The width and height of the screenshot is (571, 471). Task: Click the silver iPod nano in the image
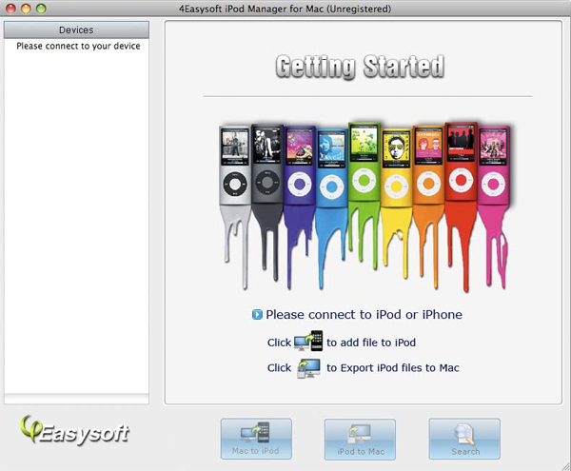point(235,166)
